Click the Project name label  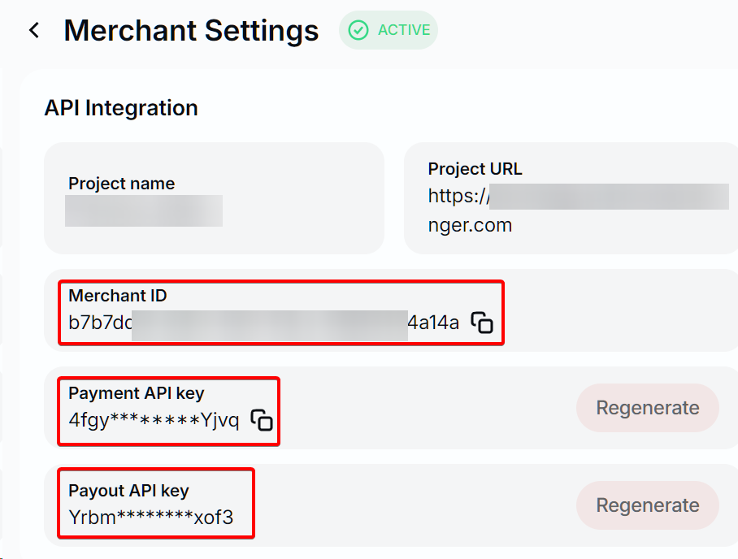[x=121, y=184]
